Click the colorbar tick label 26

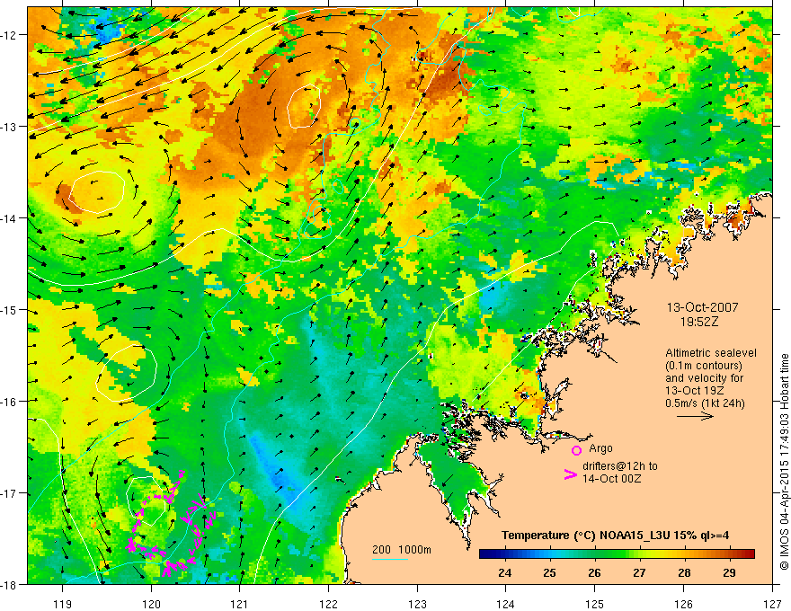(595, 572)
